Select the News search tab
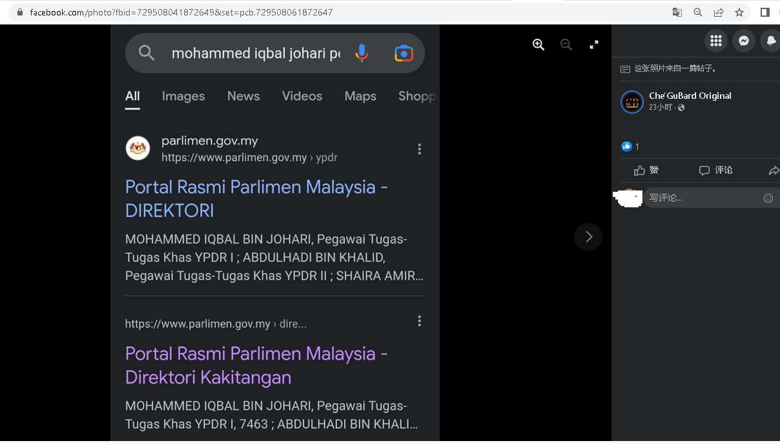The image size is (780, 443). coord(243,96)
